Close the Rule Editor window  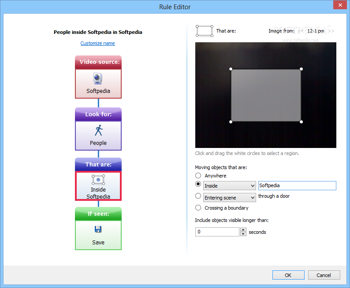tap(340, 5)
